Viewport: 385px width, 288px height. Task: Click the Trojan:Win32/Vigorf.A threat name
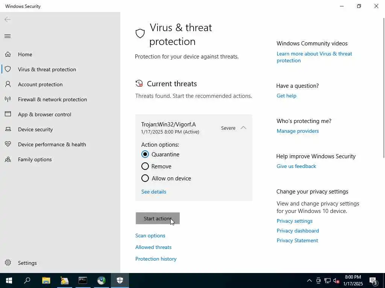click(x=168, y=124)
